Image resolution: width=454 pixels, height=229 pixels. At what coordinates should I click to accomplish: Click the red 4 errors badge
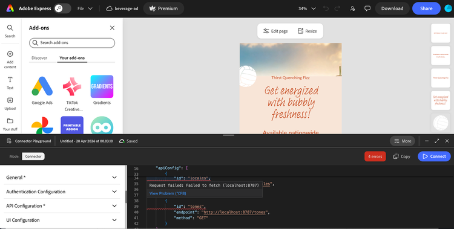375,156
